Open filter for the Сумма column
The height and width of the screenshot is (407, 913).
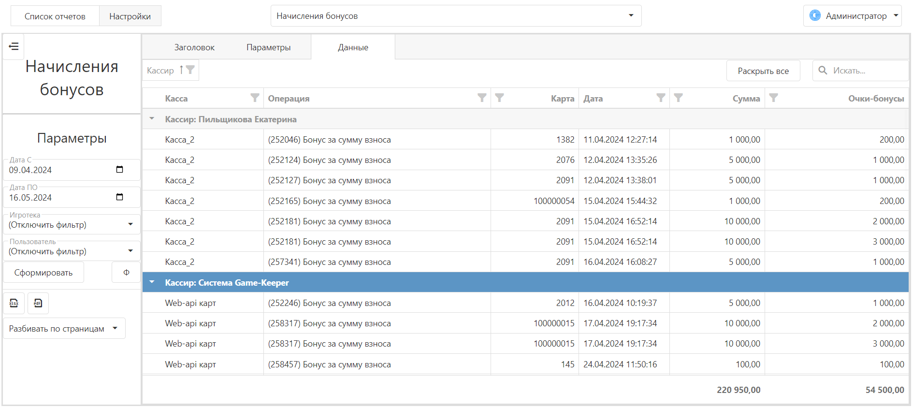pos(679,98)
